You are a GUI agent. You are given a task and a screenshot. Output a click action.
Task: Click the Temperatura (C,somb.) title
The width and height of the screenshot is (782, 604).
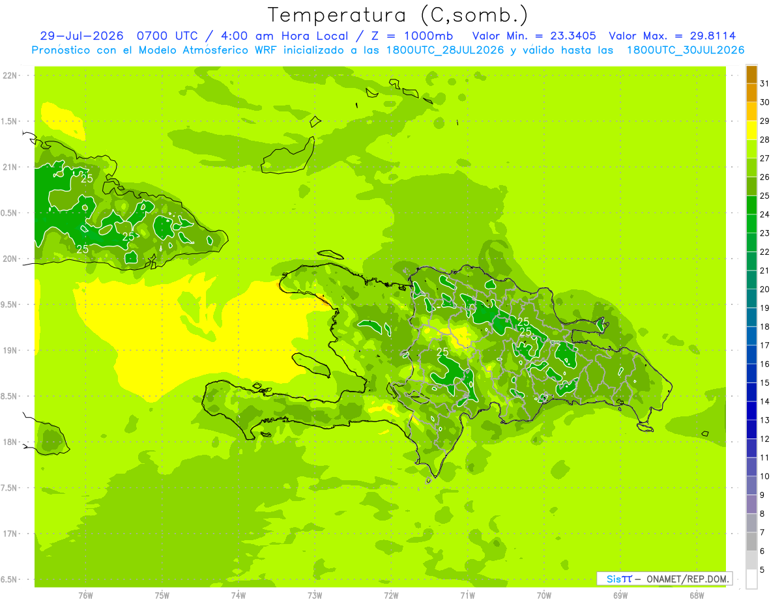(x=398, y=14)
